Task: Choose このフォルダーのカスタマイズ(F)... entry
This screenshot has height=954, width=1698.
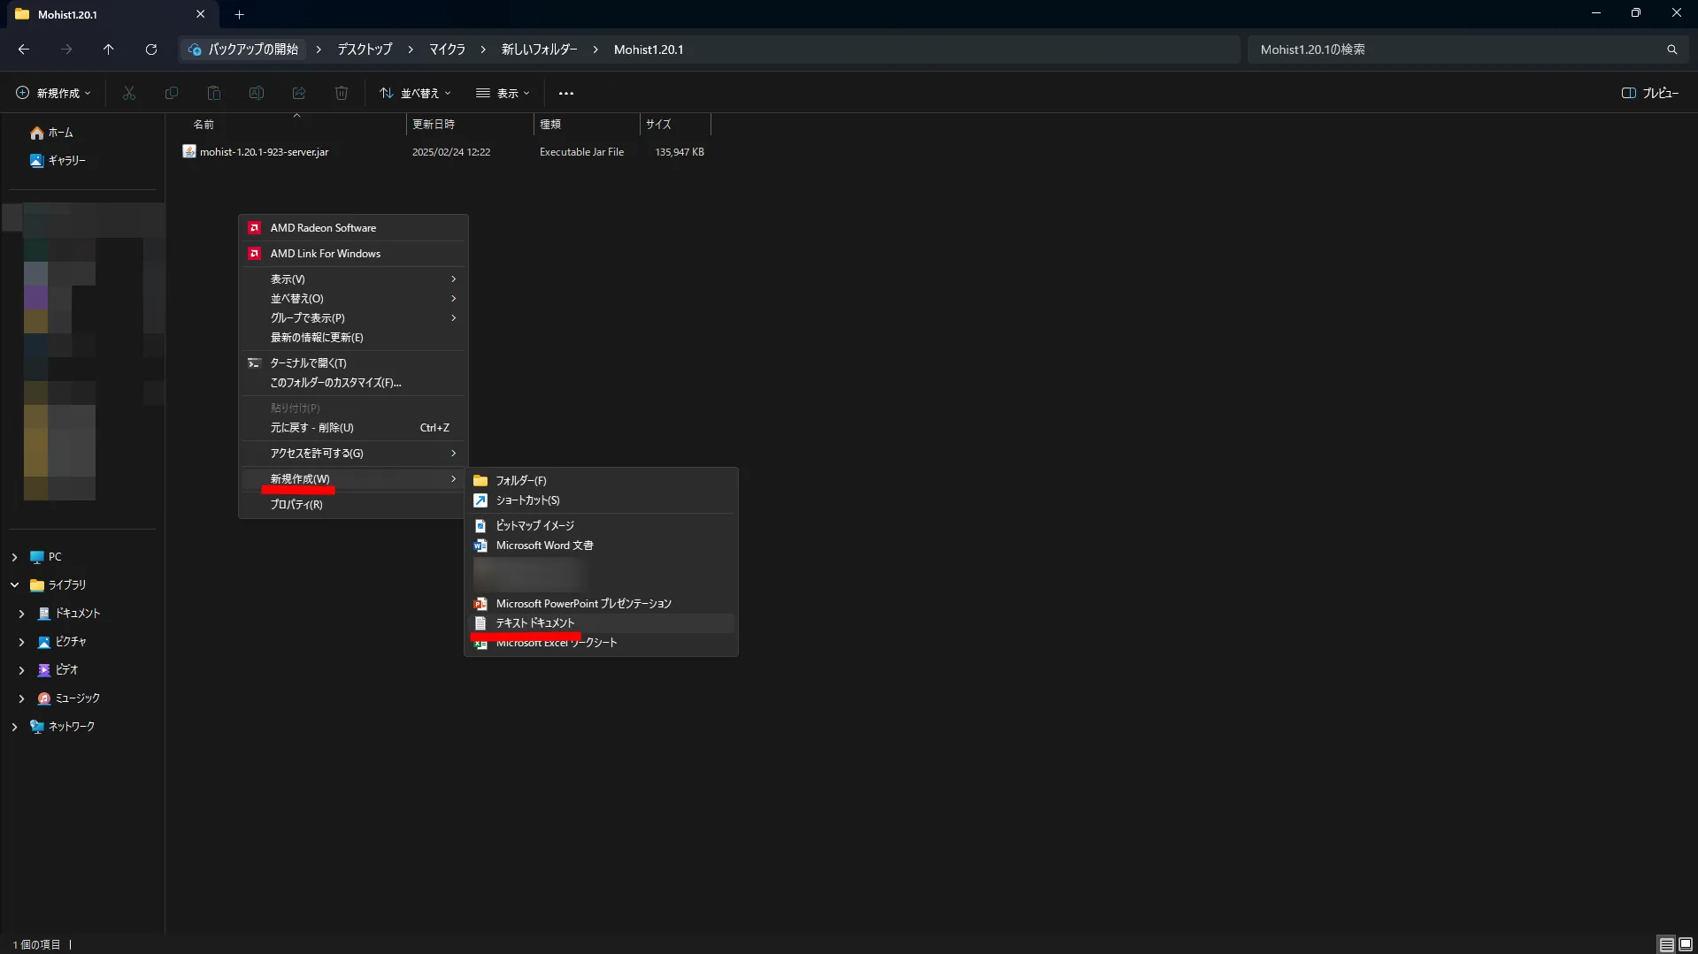Action: [x=353, y=383]
